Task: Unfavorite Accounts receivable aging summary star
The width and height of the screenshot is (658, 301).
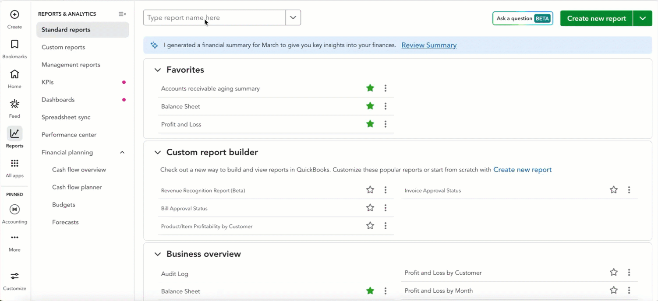Action: 370,88
